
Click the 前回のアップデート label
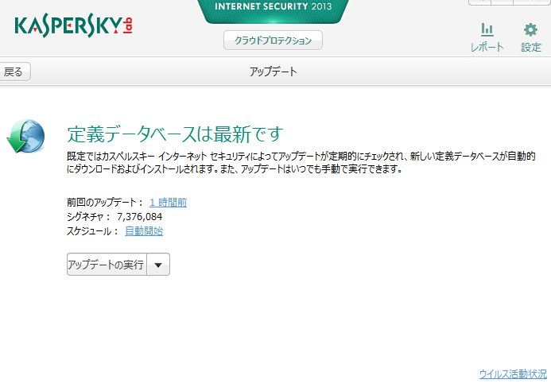click(105, 203)
